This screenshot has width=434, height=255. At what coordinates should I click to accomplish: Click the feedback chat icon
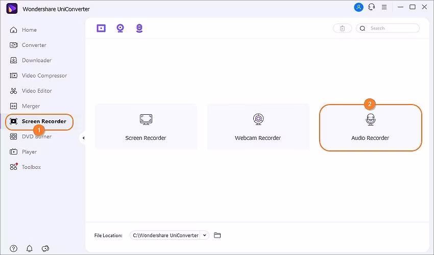[45, 248]
